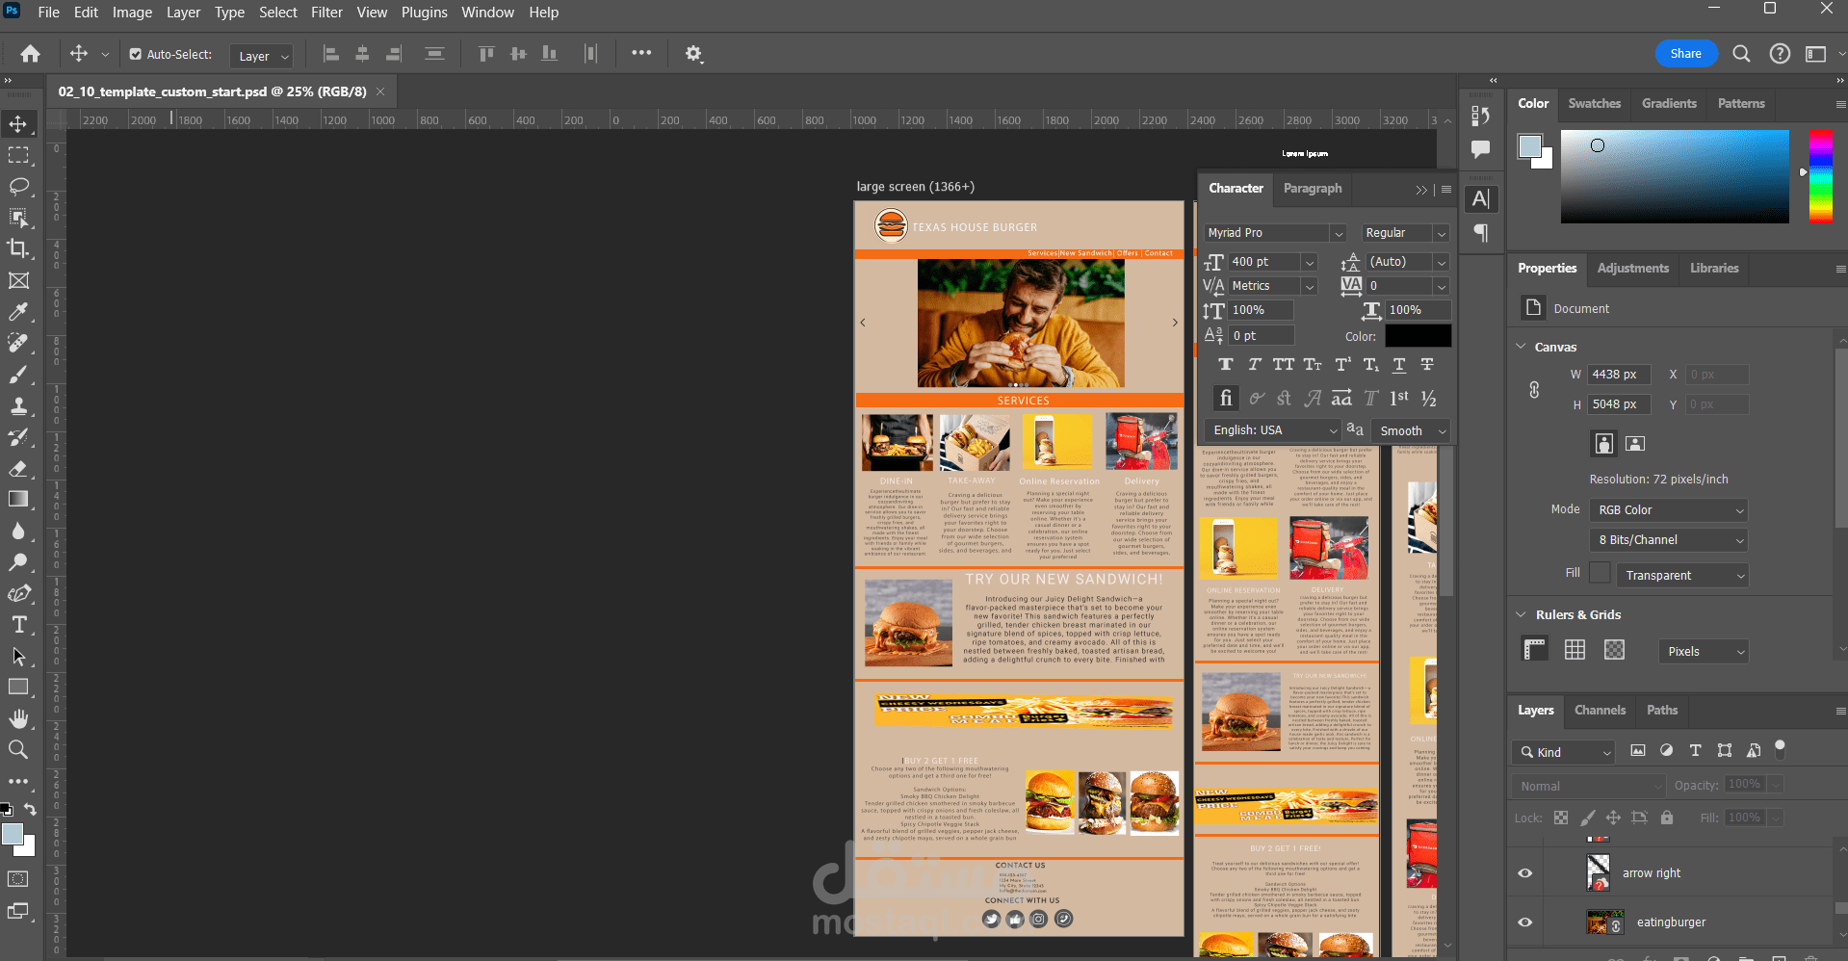Select the Pen tool
Image resolution: width=1848 pixels, height=961 pixels.
[x=18, y=593]
